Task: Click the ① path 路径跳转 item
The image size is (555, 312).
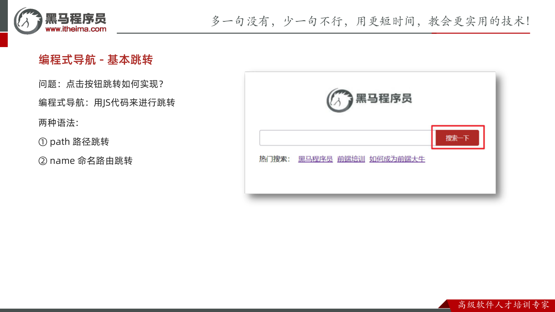Action: (74, 142)
